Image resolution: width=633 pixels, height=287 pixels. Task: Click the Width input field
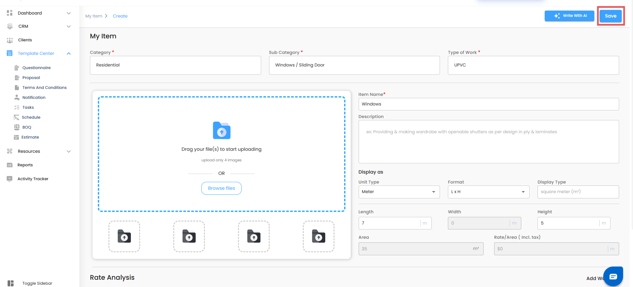click(484, 223)
